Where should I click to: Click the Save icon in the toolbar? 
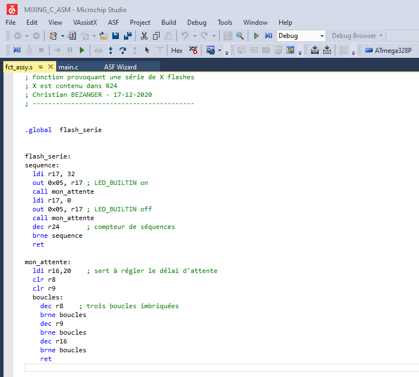coord(116,36)
